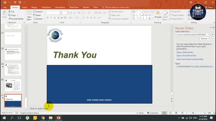Select the slide 38 thumbnail

[x=13, y=54]
